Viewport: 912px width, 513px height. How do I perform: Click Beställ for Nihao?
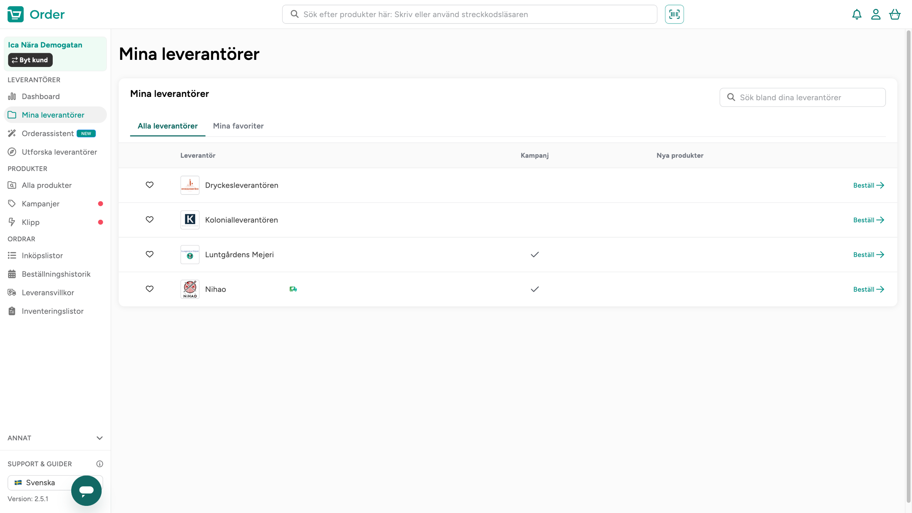coord(868,289)
